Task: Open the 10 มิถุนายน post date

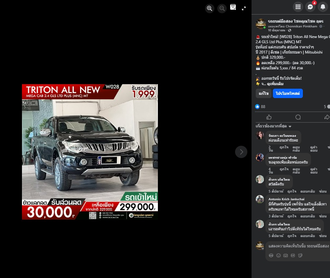Action: click(276, 30)
